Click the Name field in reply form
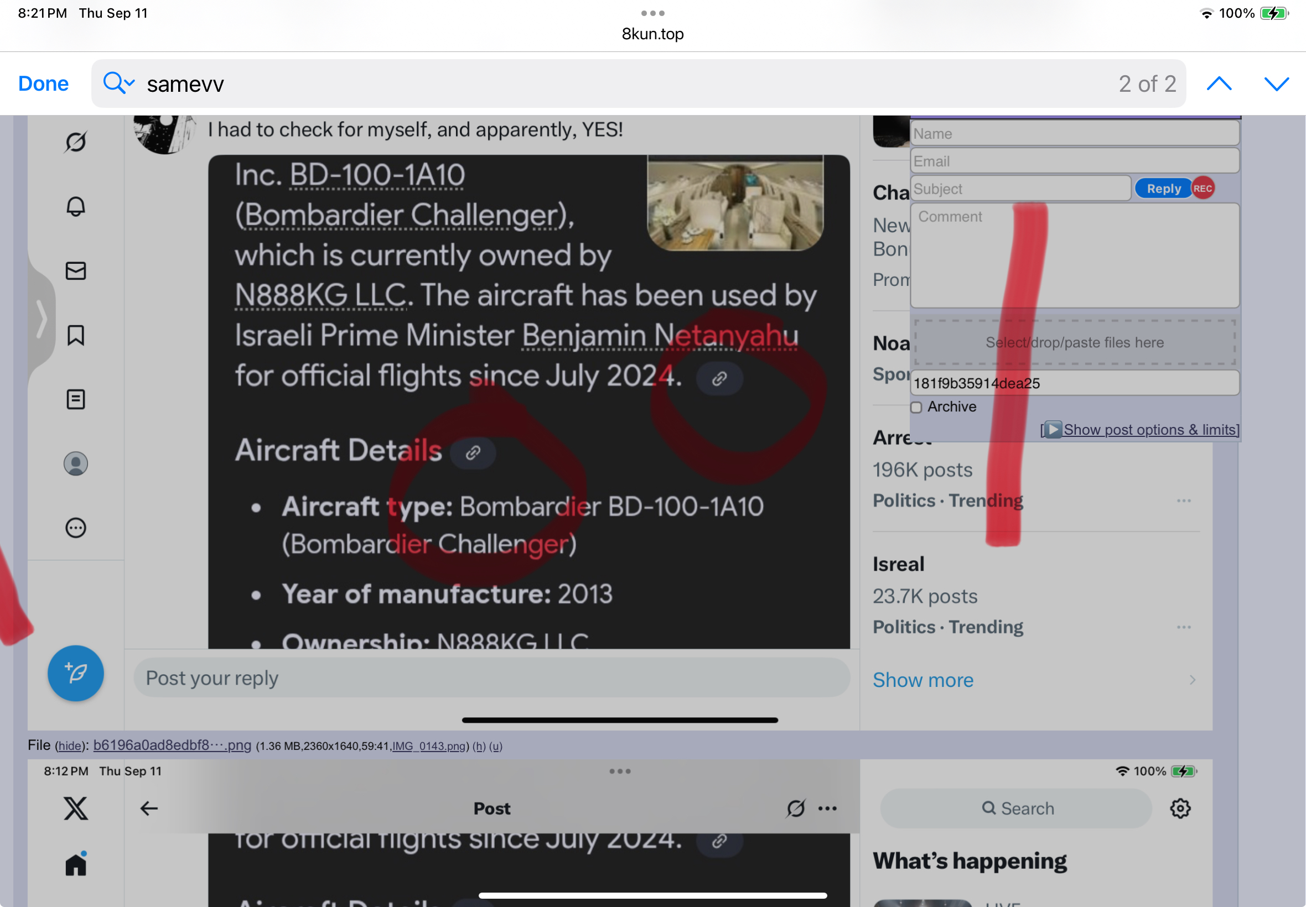 click(x=1075, y=133)
